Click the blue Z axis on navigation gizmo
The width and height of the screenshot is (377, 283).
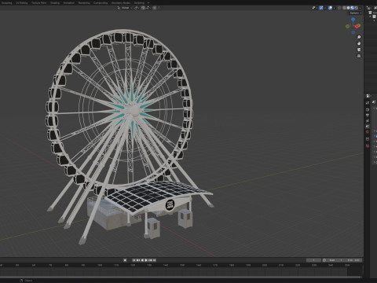tap(353, 20)
